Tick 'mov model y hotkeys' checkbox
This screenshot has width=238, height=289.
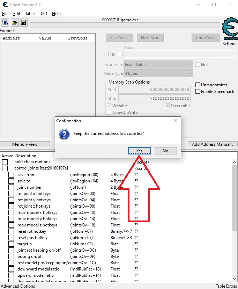click(11, 219)
